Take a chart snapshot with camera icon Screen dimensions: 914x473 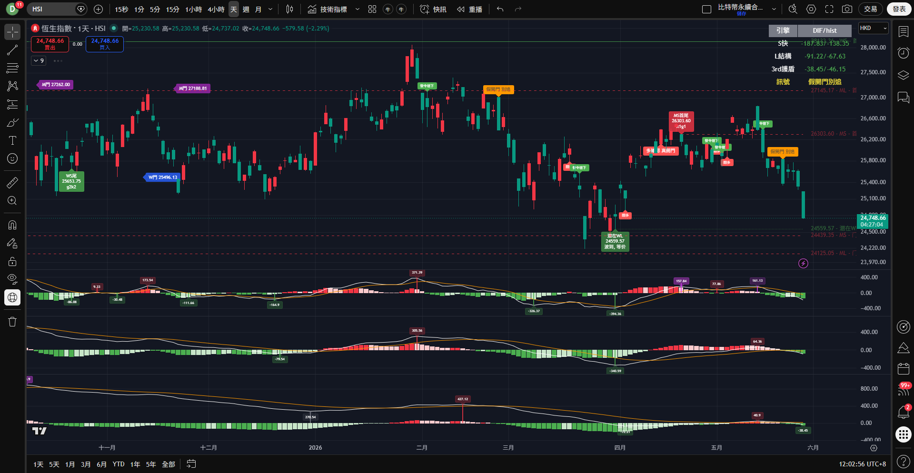pos(847,9)
